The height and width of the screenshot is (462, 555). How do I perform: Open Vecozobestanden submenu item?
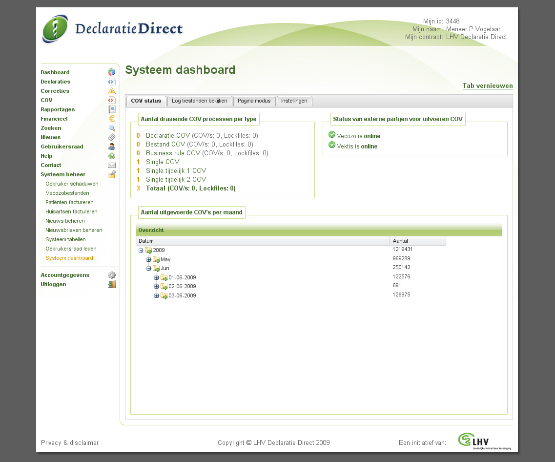coord(67,193)
